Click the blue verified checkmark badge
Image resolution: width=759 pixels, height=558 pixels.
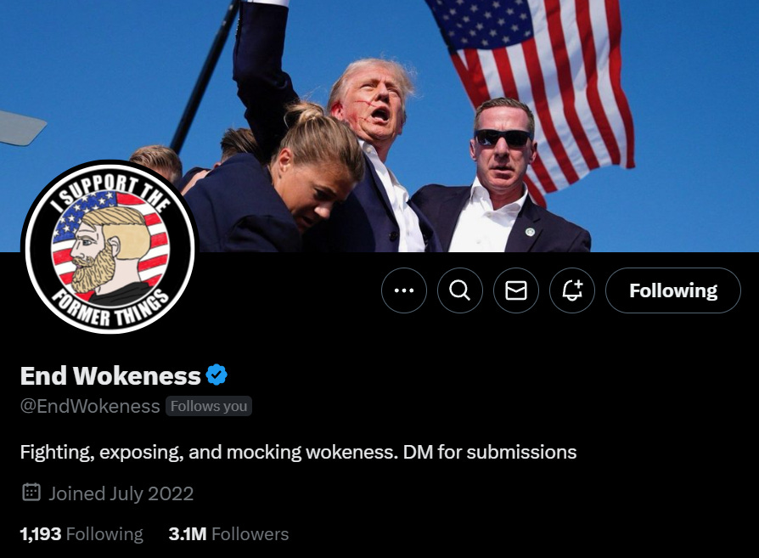coord(216,375)
